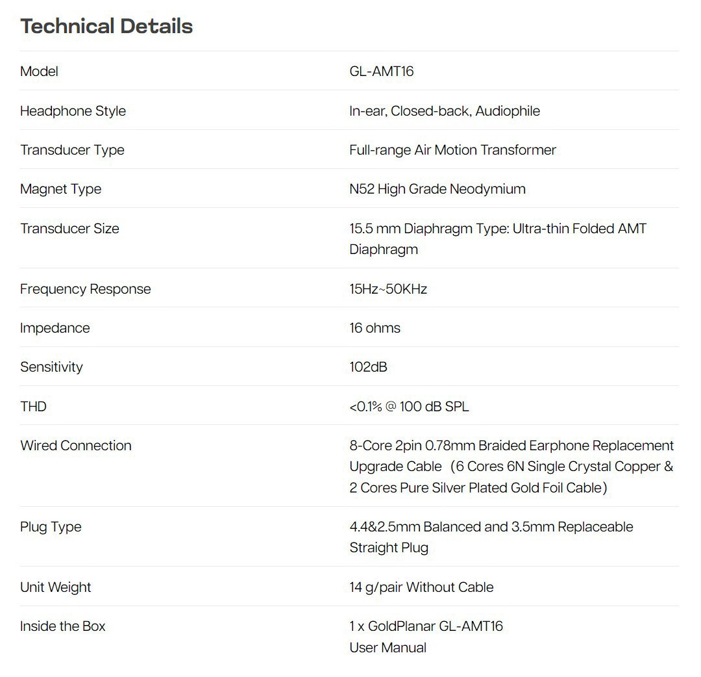Image resolution: width=701 pixels, height=677 pixels.
Task: Select the Impedance row label
Action: (x=55, y=328)
